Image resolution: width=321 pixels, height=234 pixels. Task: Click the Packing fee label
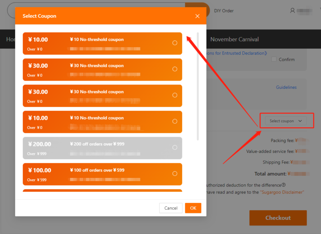[282, 141]
